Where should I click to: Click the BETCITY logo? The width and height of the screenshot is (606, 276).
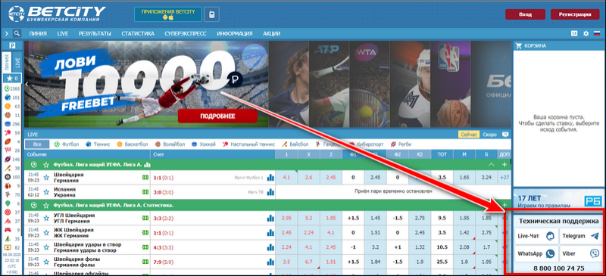57,14
